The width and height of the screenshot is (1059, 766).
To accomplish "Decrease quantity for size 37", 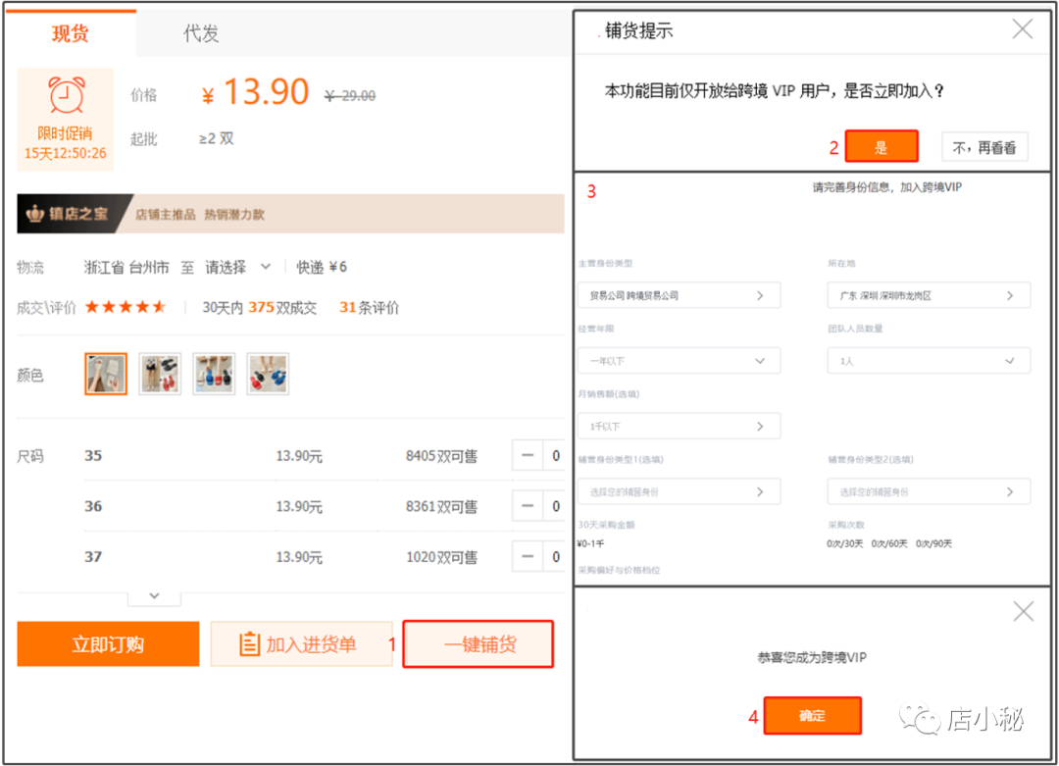I will (528, 557).
